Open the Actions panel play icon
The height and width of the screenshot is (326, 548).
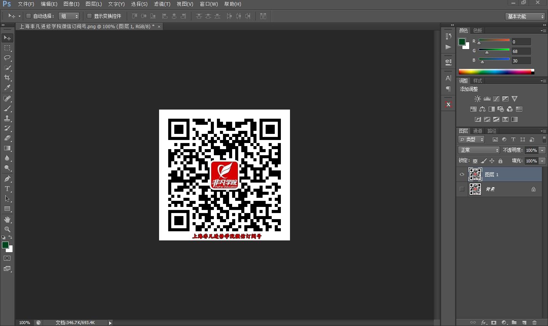pos(448,47)
